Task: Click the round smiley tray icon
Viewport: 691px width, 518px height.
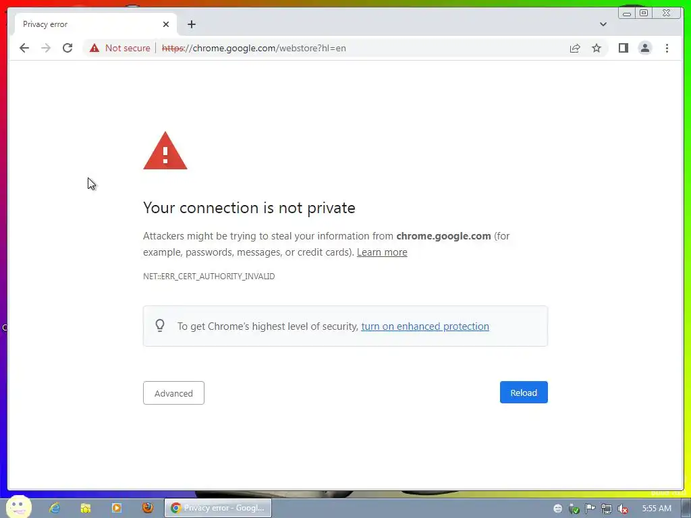Action: point(558,509)
